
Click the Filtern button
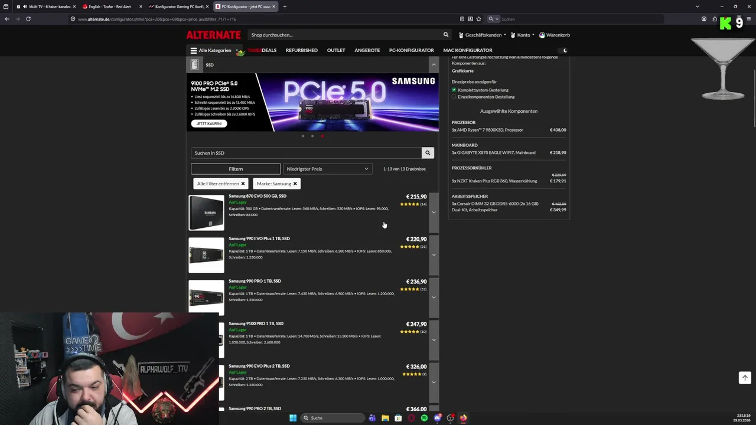click(x=236, y=169)
